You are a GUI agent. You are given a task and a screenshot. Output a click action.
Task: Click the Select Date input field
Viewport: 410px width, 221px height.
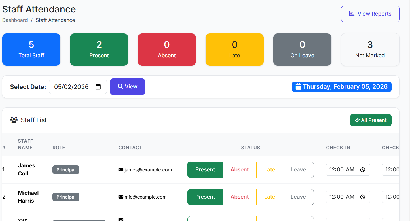[72, 87]
